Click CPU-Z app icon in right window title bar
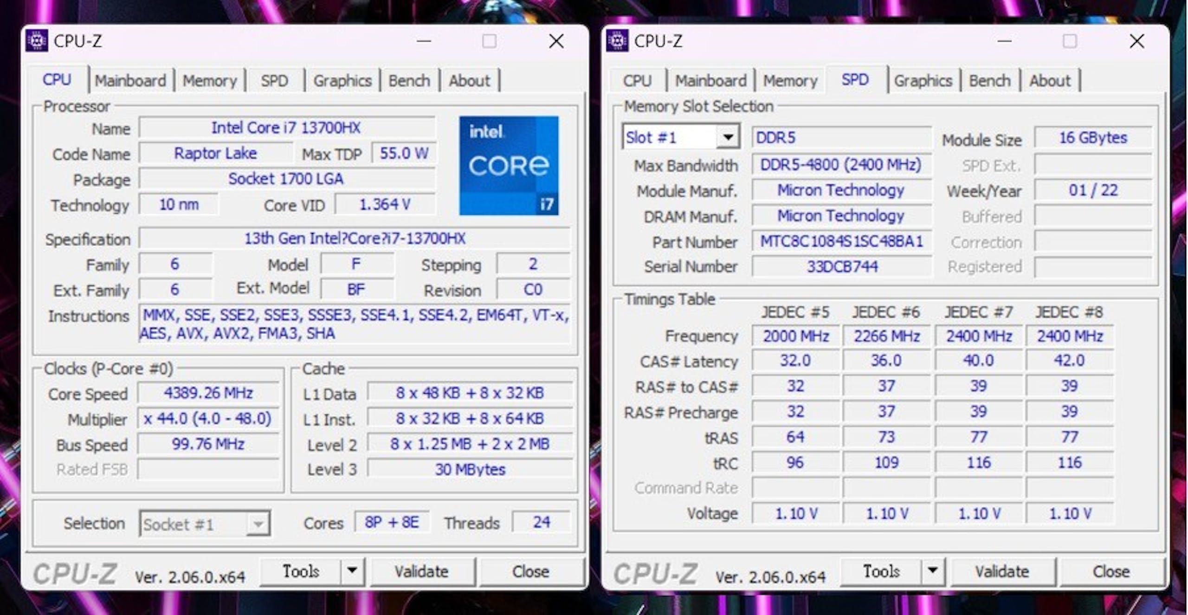This screenshot has width=1188, height=615. tap(617, 41)
